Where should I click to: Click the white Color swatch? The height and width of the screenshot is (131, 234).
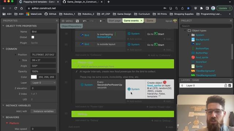tap(34, 77)
